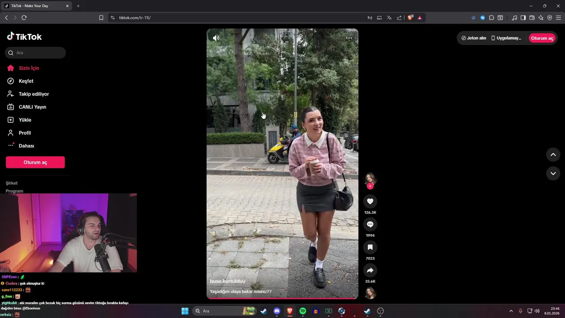
Task: Click the Uygulamay... get app button
Action: [x=506, y=38]
